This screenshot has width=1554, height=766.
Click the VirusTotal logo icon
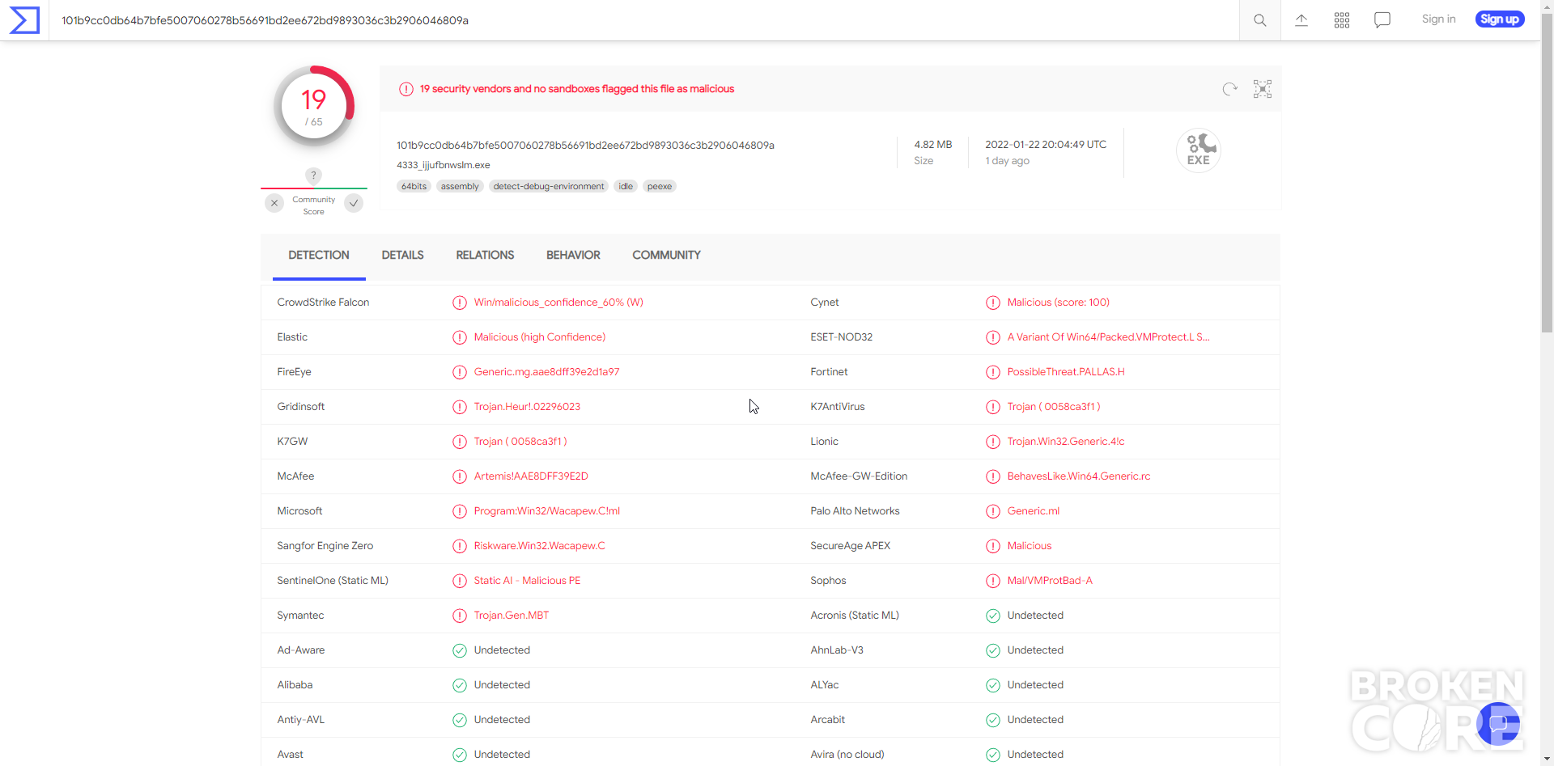click(x=24, y=20)
